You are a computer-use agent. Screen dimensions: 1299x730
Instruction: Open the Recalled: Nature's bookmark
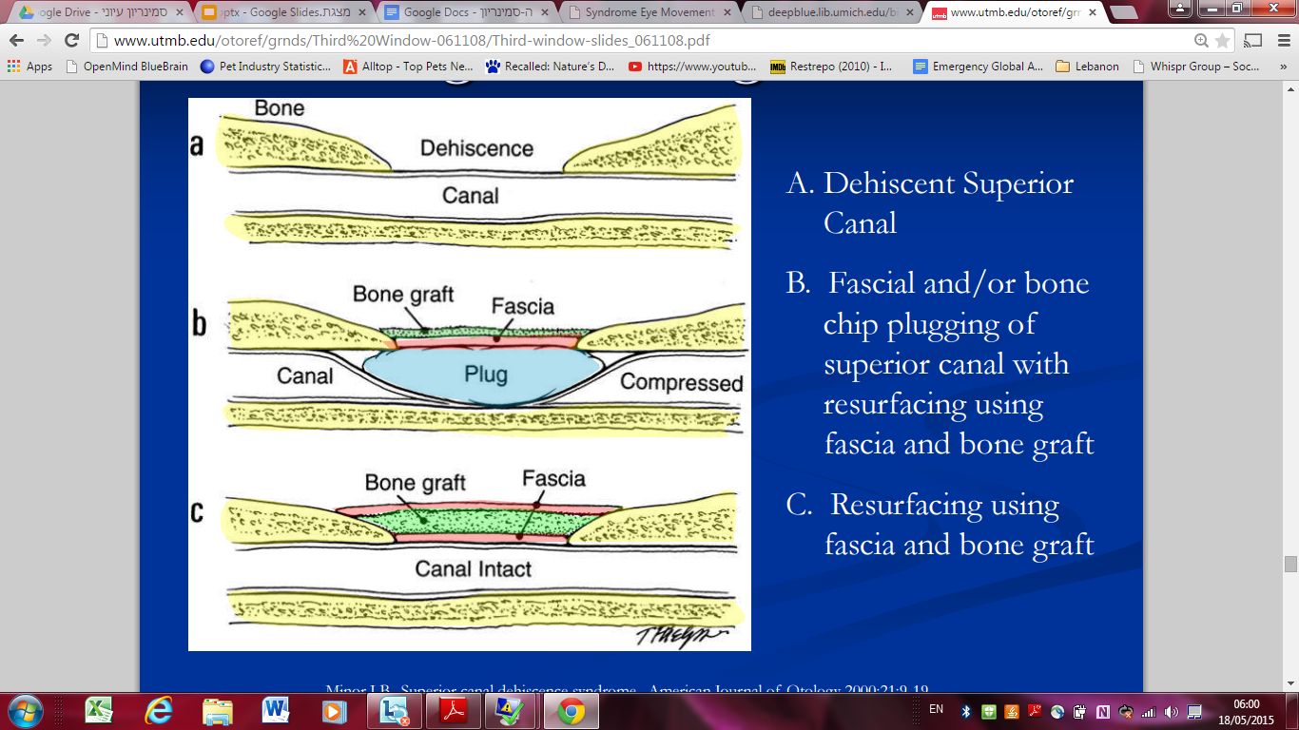(551, 67)
